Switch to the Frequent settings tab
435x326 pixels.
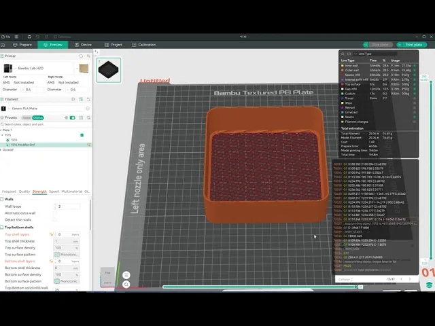tap(9, 192)
